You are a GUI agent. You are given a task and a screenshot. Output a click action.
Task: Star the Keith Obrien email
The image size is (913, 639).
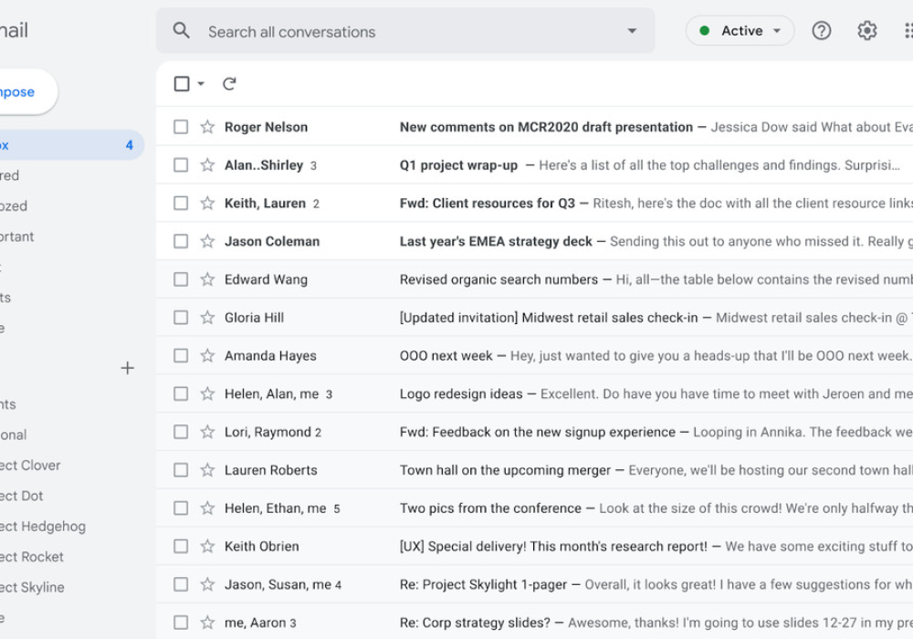point(207,547)
